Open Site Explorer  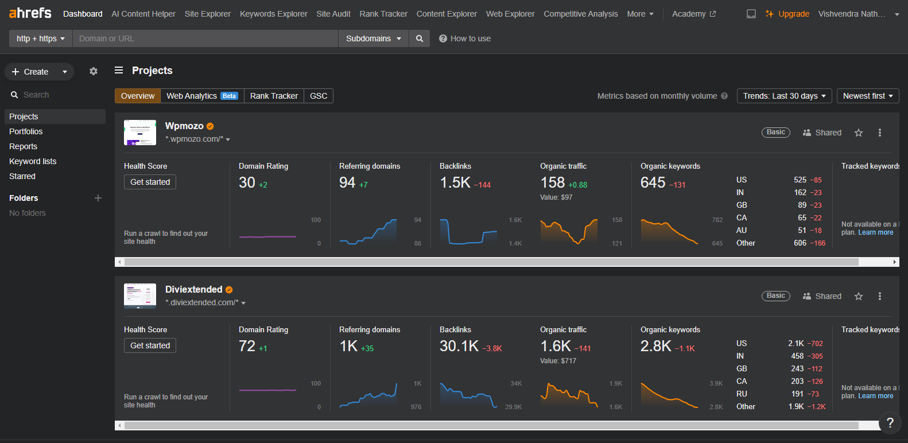(208, 14)
